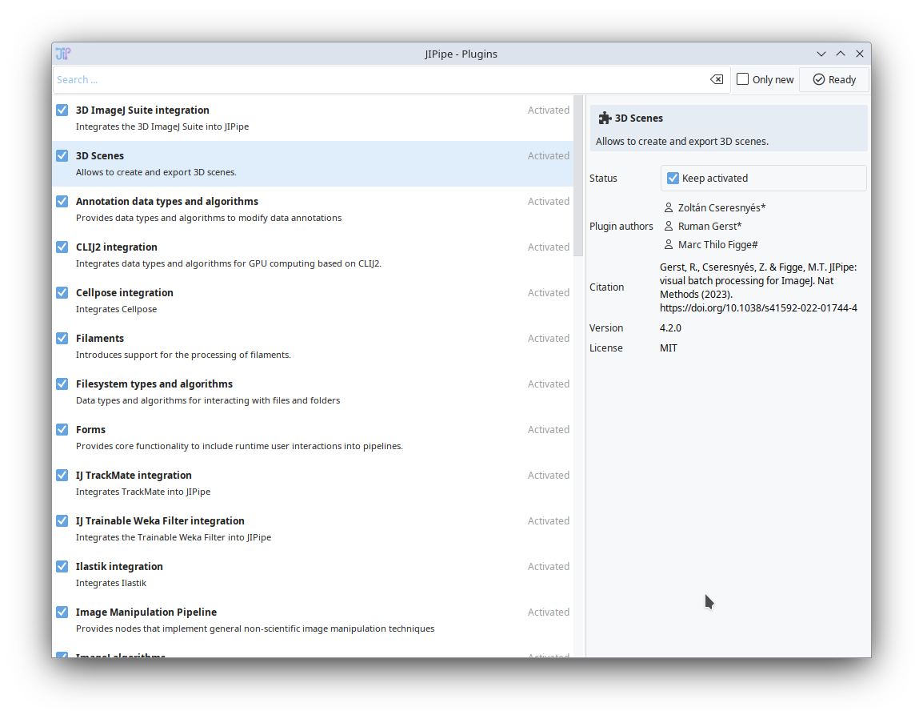The image size is (923, 719).
Task: Click the Activated status of Ilastik integration
Action: click(549, 566)
